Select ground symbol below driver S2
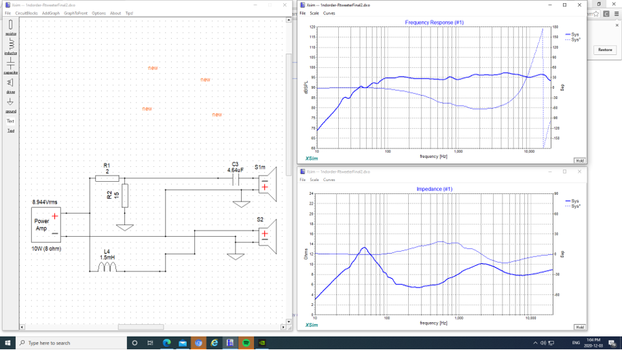The image size is (622, 350). pyautogui.click(x=236, y=257)
